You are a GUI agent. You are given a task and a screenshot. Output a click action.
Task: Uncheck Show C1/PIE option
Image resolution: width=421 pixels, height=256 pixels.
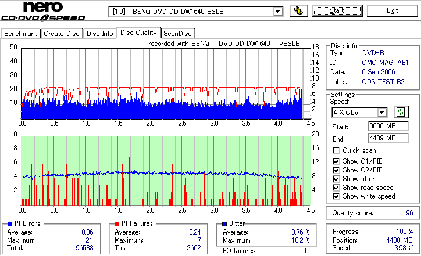[x=336, y=161]
